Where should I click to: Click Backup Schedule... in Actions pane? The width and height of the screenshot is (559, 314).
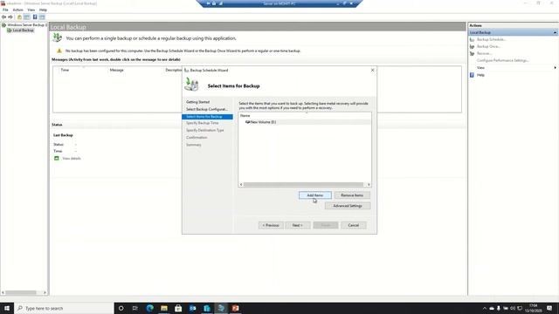(x=491, y=39)
